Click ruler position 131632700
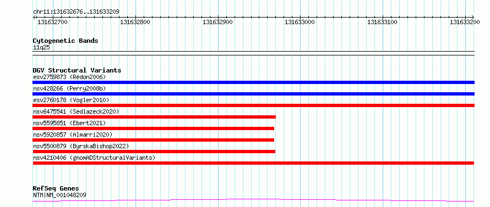The height and width of the screenshot is (207, 490). 52,22
